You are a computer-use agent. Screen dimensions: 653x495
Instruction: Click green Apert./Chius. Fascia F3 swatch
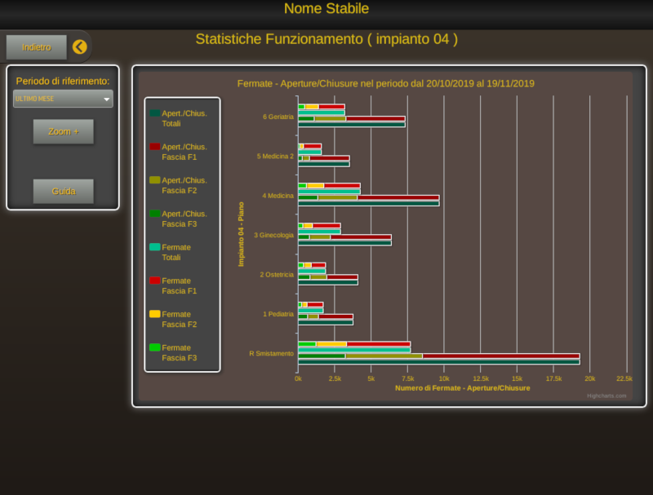coord(155,214)
